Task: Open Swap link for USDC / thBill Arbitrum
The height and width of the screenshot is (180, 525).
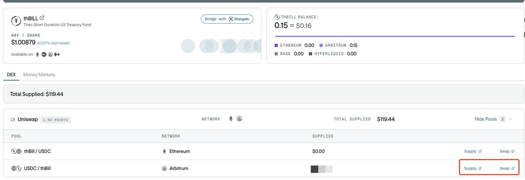Action: [507, 168]
